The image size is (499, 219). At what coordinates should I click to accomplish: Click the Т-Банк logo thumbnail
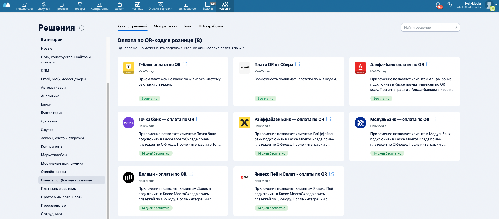pos(129,68)
